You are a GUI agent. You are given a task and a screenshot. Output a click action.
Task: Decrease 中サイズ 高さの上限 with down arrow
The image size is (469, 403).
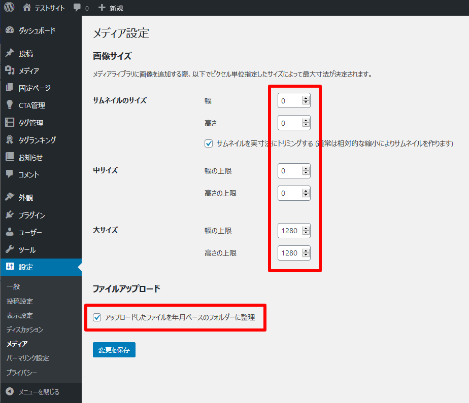(306, 195)
